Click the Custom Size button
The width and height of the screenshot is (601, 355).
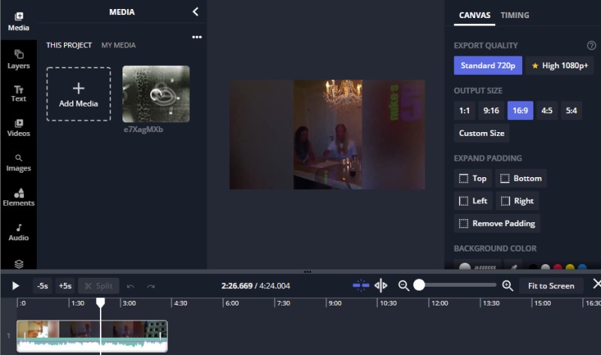click(482, 134)
